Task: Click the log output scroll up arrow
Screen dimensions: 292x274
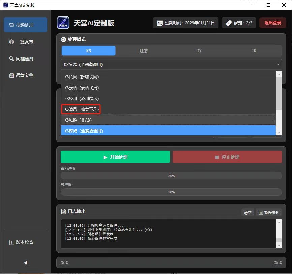Action: pos(279,222)
